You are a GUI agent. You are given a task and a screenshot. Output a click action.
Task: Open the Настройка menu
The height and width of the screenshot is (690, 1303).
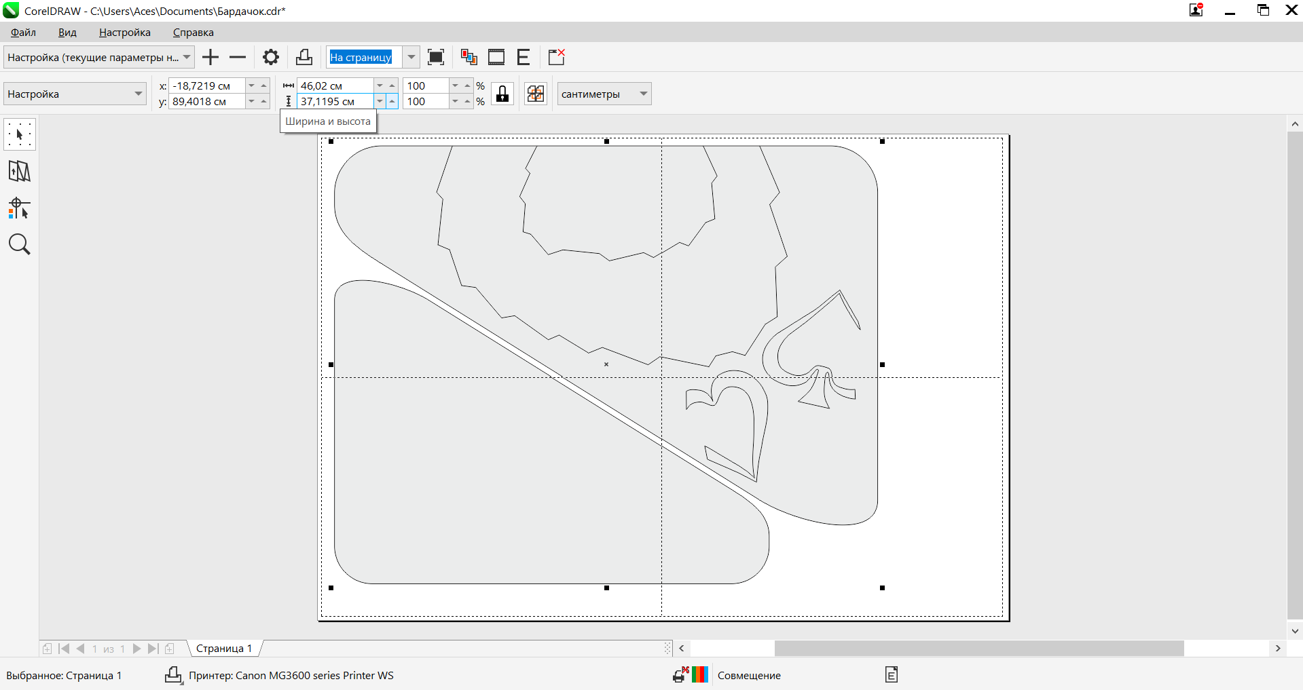point(125,32)
